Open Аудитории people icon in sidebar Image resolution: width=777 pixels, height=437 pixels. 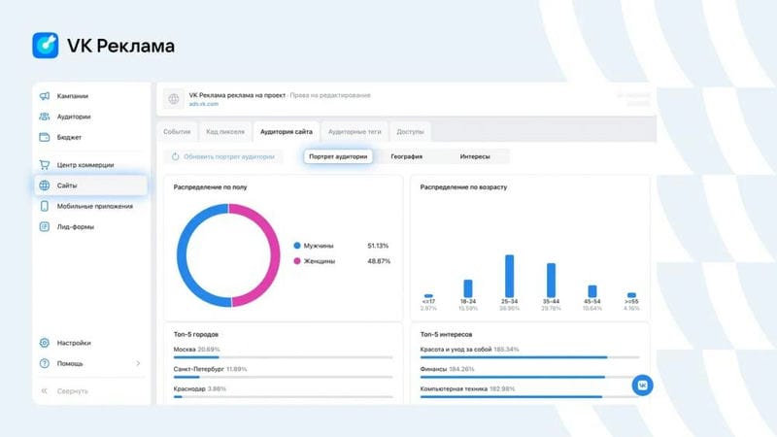[44, 117]
